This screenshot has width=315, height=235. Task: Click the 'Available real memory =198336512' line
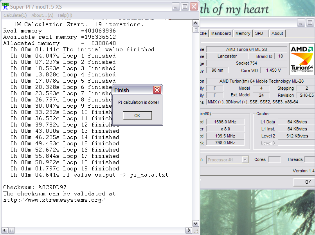click(59, 37)
